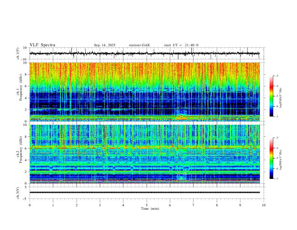Click the ch.3 voltage trace band
297x230 pixels.
pyautogui.click(x=145, y=192)
